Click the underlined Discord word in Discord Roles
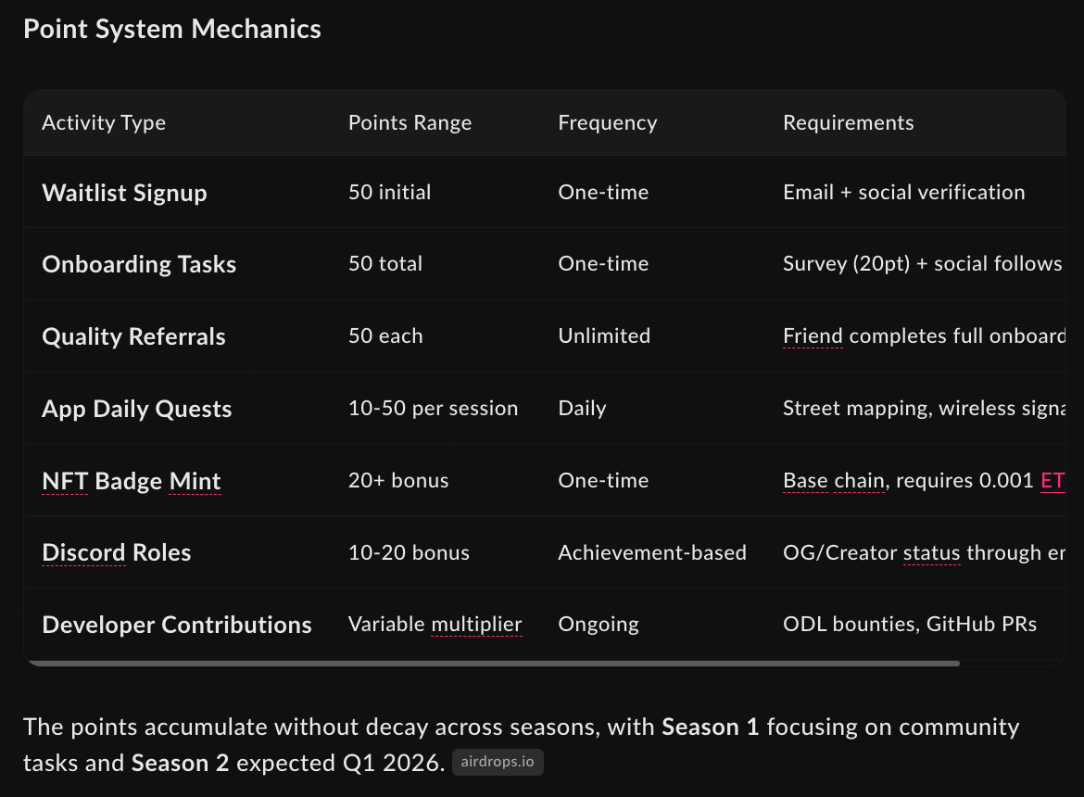Screen dimensions: 1084x797 click(x=83, y=552)
